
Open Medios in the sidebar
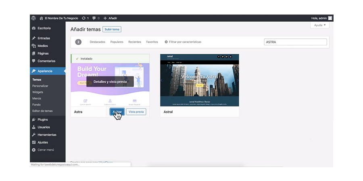(43, 46)
